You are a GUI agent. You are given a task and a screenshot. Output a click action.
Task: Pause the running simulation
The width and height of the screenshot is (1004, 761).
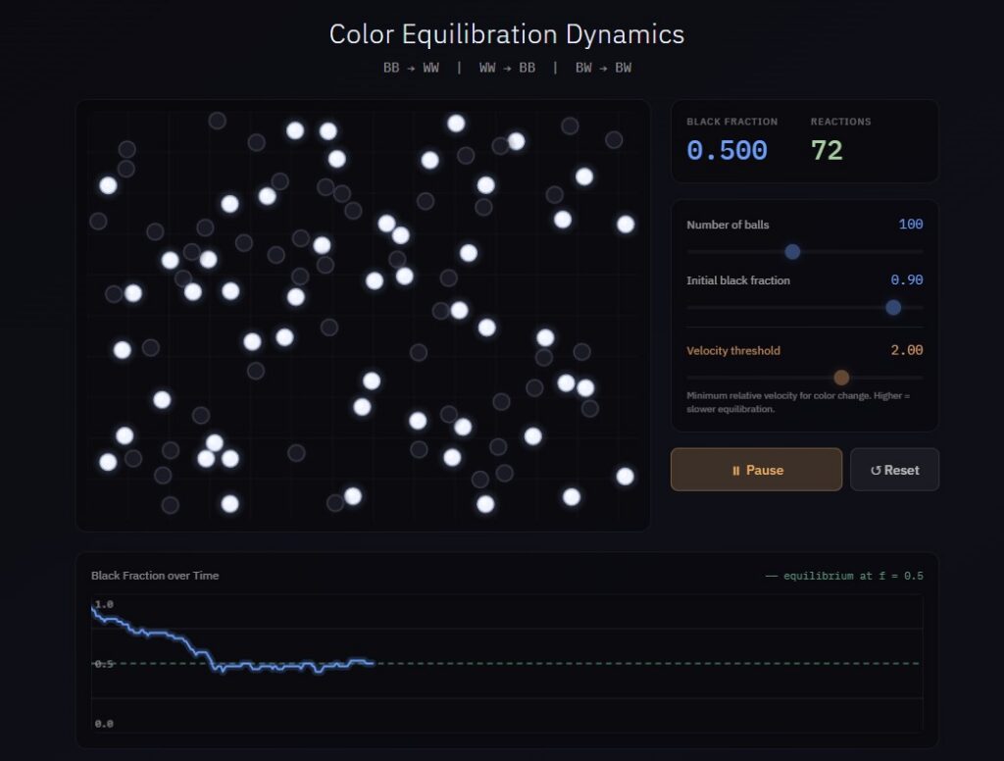click(756, 470)
